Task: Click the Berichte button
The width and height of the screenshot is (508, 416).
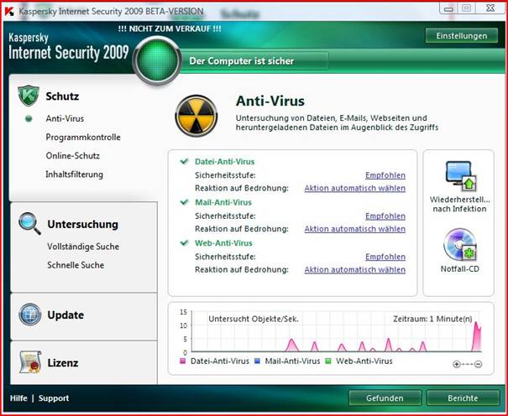Action: click(463, 398)
